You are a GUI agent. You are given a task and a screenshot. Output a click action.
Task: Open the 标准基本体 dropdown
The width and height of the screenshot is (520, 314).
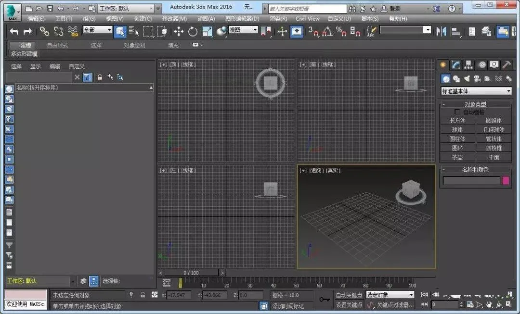click(x=476, y=91)
